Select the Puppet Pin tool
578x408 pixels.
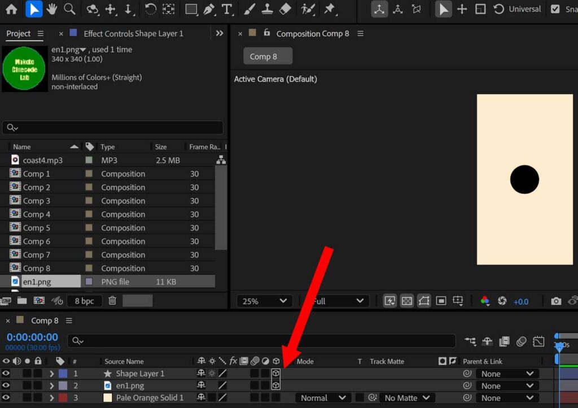330,9
